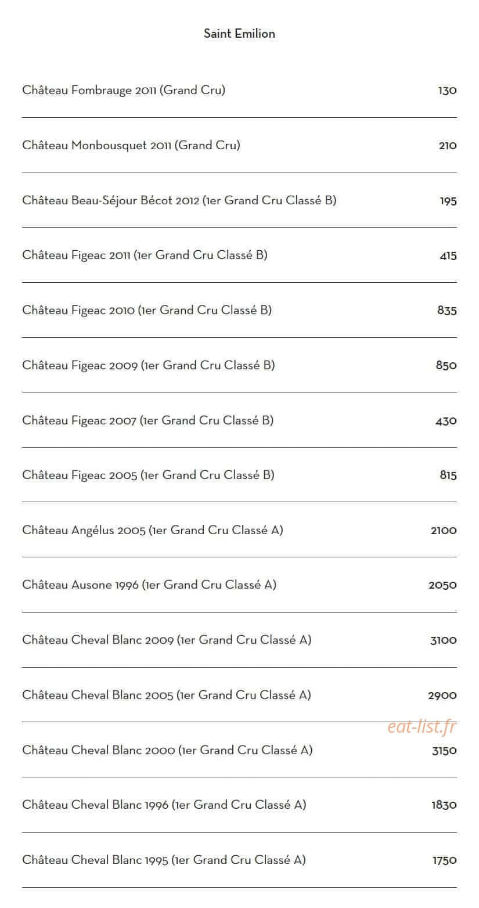The image size is (479, 908).
Task: Click the eat-list.fr watermark
Action: (x=422, y=726)
